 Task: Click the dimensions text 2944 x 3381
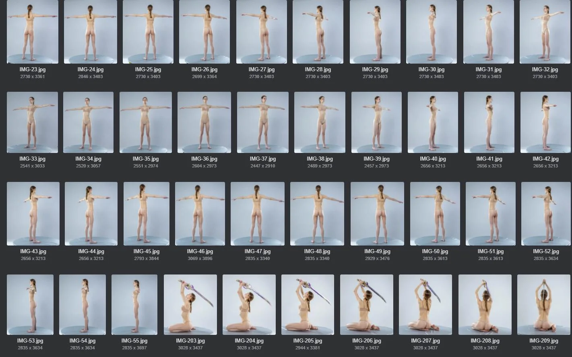(308, 348)
